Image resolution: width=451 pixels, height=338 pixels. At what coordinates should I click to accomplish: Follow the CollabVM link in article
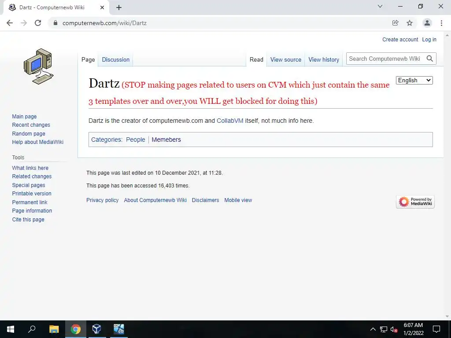tap(230, 121)
